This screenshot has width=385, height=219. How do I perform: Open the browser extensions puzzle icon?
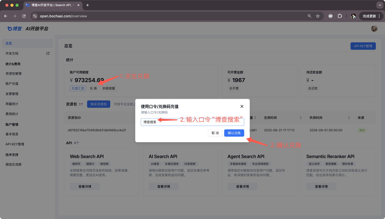tap(340, 16)
